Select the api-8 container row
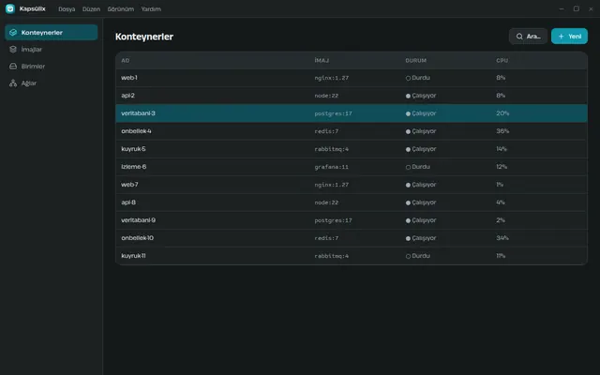The image size is (600, 375). pyautogui.click(x=352, y=202)
